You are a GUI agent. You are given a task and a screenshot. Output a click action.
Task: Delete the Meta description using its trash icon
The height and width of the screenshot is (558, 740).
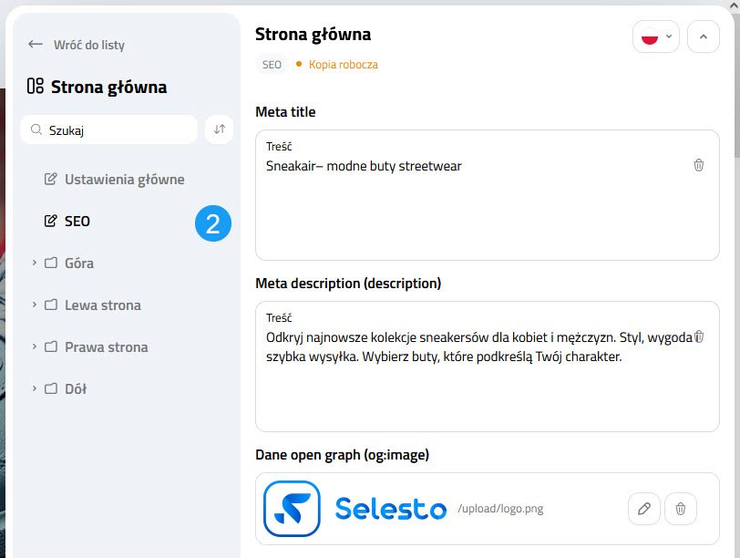(x=699, y=337)
